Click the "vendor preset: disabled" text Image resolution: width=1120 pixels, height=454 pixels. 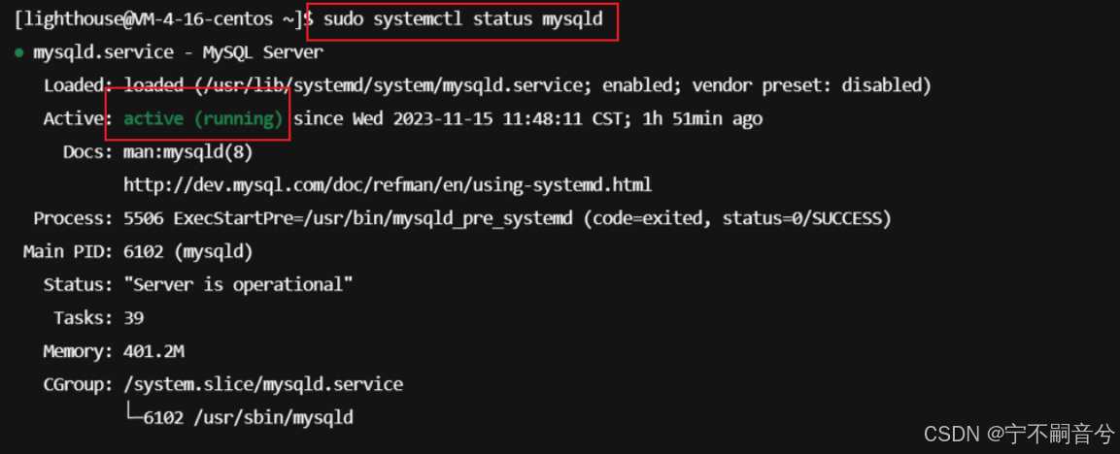(x=811, y=85)
